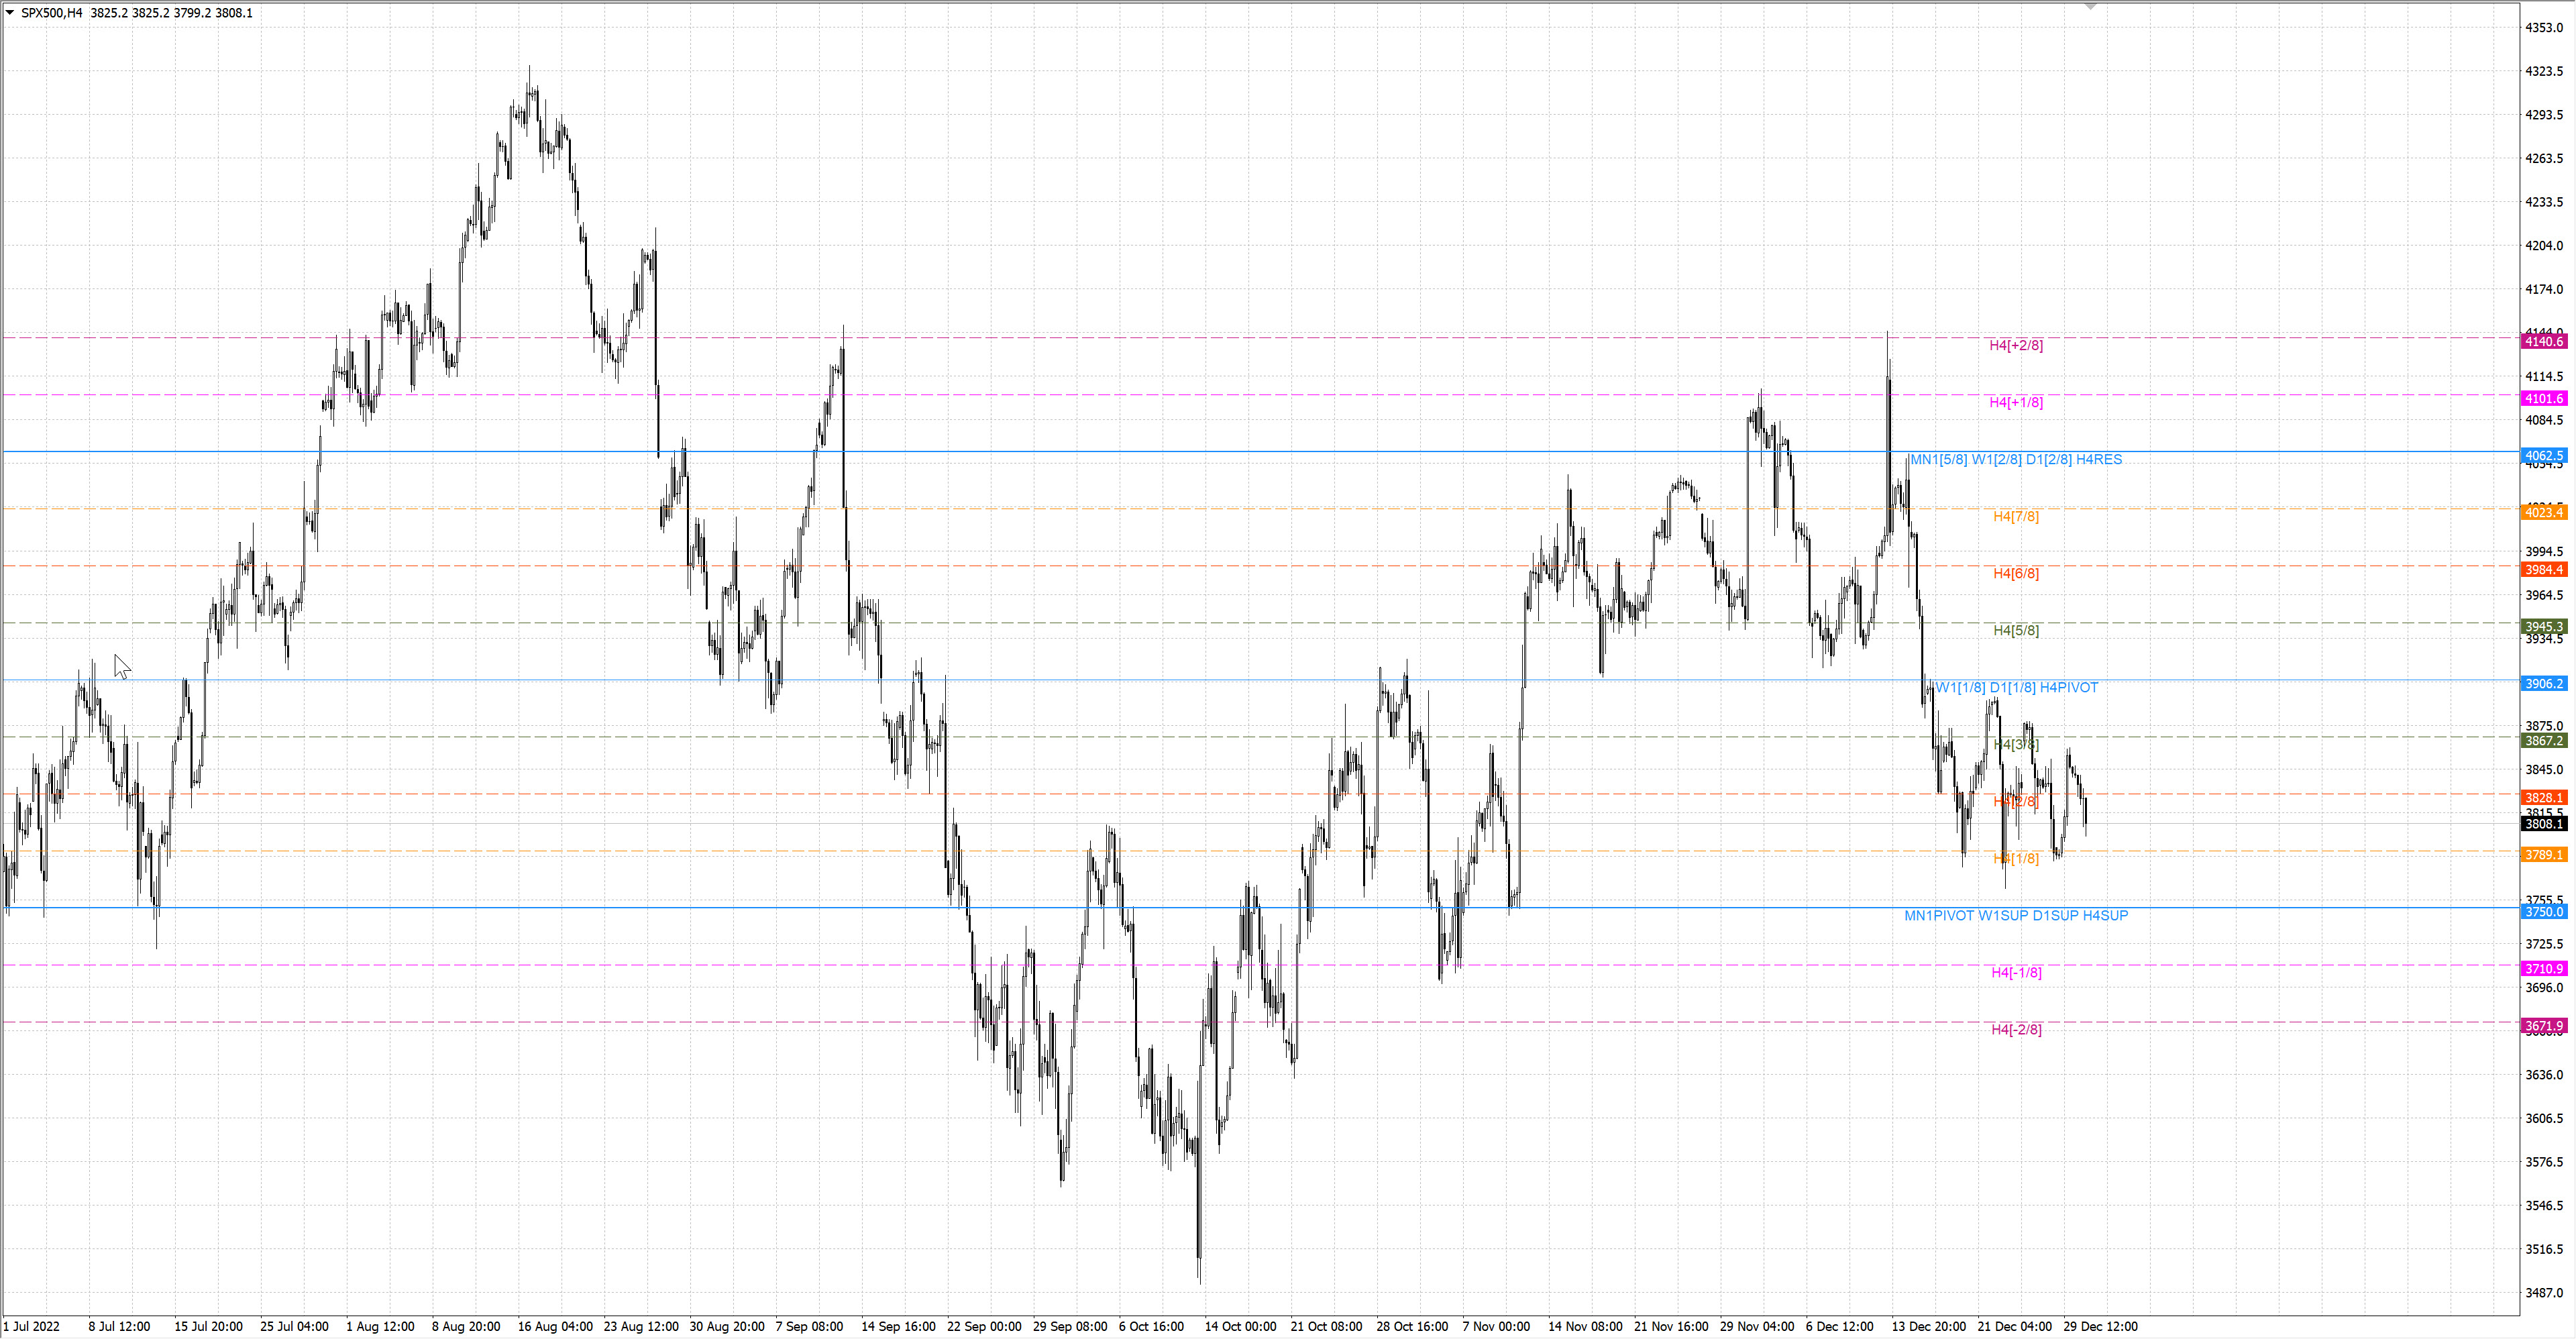Click the red 3984.4 price tag
Viewport: 2576px width, 1339px height.
[2544, 570]
